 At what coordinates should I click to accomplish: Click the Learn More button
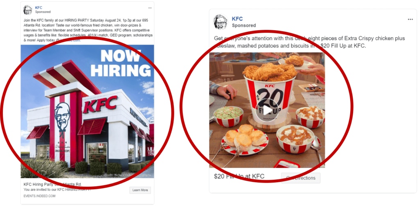point(140,190)
